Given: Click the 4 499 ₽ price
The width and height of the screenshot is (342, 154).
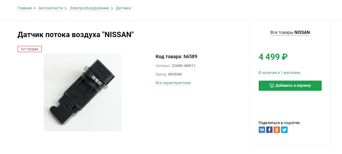Looking at the screenshot, I should coord(273,57).
